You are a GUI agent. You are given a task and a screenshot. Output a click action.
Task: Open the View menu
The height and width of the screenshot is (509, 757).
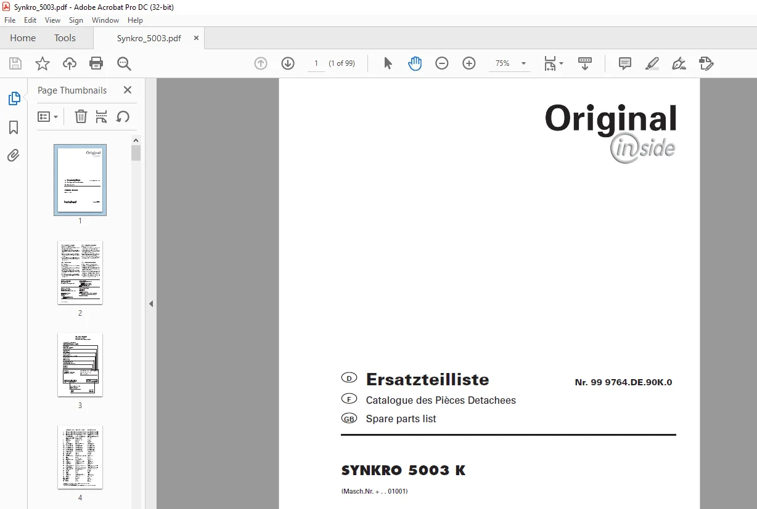tap(52, 20)
